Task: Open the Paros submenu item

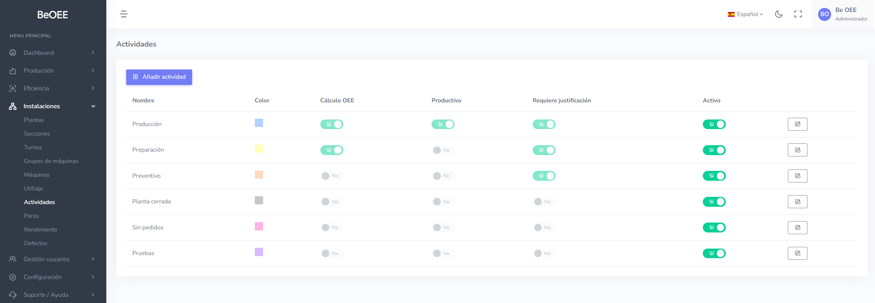Action: 31,216
